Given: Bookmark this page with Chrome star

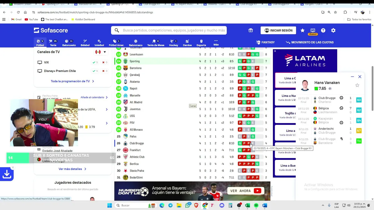Looking at the screenshot, I should point(335,12).
